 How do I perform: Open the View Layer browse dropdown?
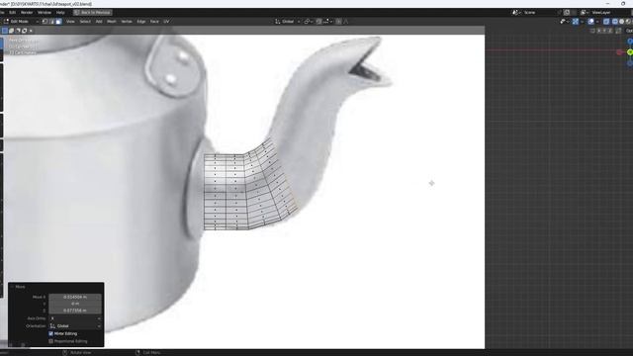coord(584,13)
